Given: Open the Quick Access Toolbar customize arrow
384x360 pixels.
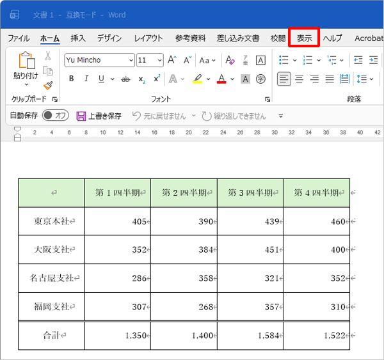Looking at the screenshot, I should 281,116.
